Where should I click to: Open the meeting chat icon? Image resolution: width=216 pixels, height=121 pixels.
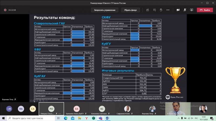tap(154, 10)
